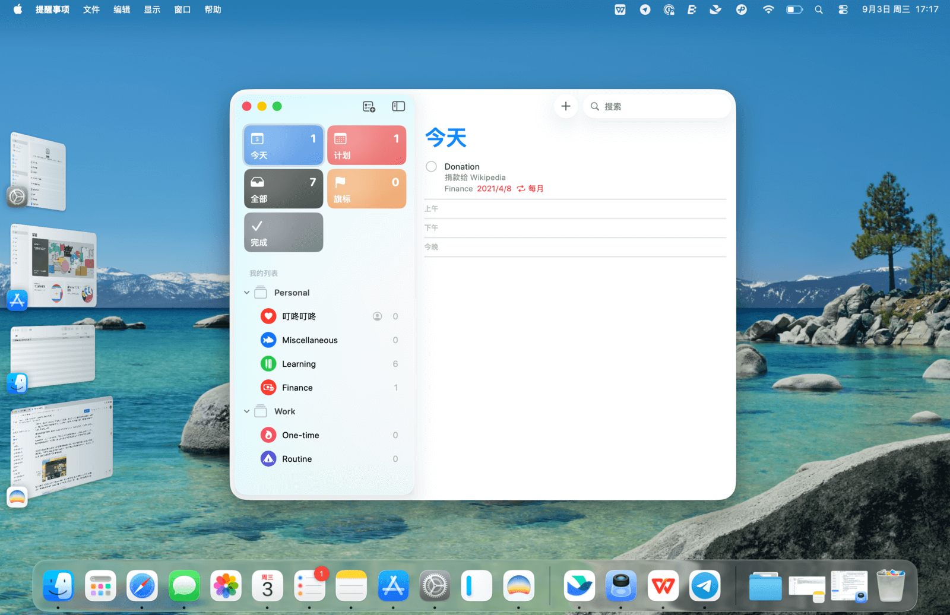
Task: Open Photos from the Dock
Action: [226, 586]
